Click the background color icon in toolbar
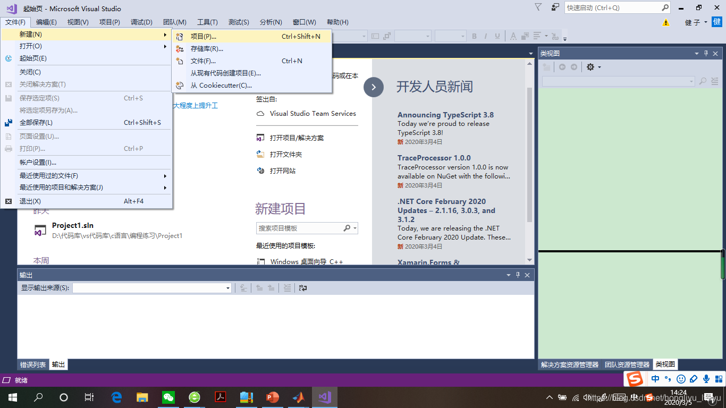 point(524,36)
